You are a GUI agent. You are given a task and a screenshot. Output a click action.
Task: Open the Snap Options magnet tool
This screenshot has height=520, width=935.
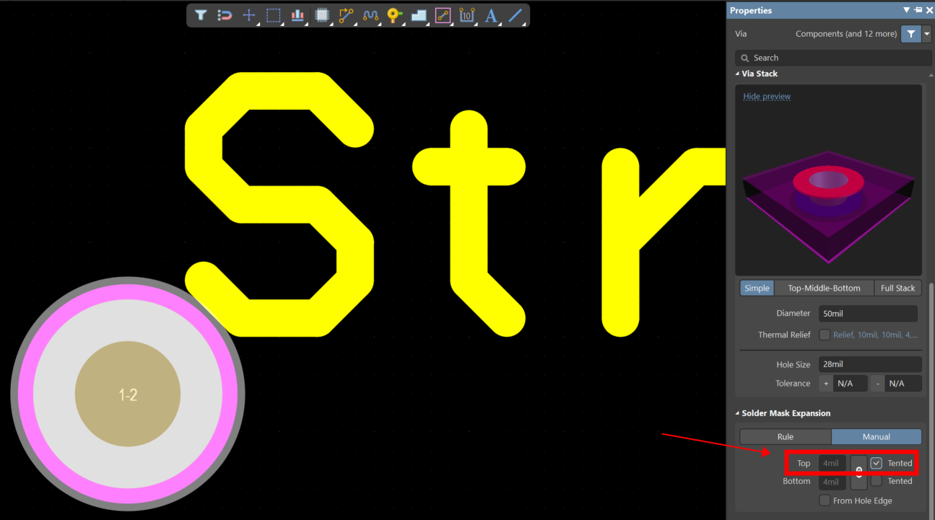coord(225,15)
